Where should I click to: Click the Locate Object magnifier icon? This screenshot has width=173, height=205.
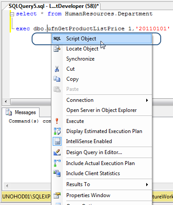coord(57,49)
